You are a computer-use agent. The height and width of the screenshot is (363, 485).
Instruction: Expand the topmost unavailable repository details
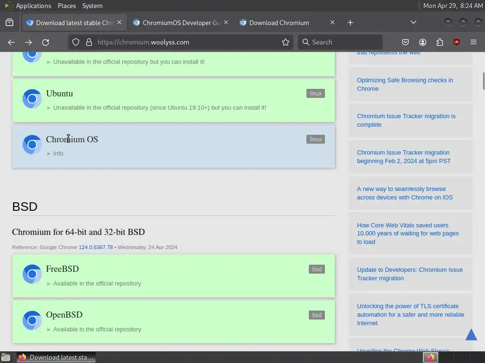click(126, 62)
